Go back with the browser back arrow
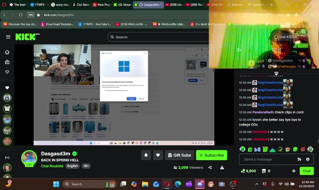Screen dimensions: 319x190 point(4,15)
